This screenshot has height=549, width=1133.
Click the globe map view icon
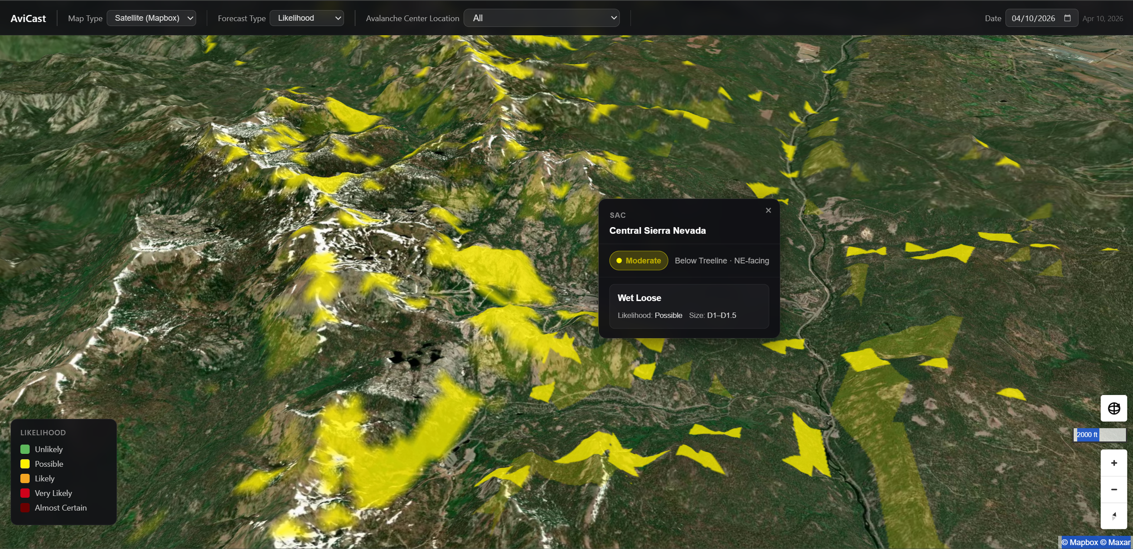[1114, 408]
